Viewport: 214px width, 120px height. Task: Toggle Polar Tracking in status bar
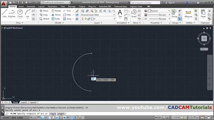[46, 118]
